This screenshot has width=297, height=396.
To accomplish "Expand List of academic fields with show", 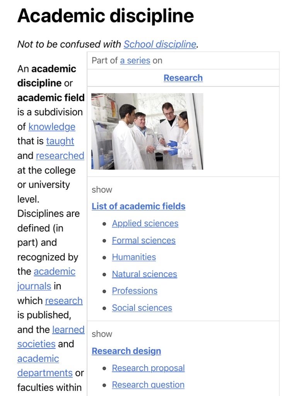I will (102, 189).
